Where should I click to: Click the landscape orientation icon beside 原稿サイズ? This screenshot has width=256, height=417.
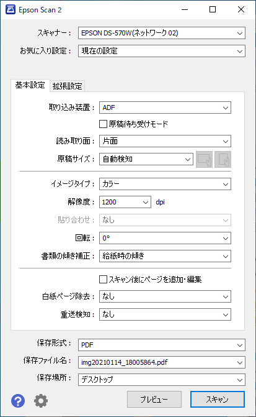pos(205,159)
